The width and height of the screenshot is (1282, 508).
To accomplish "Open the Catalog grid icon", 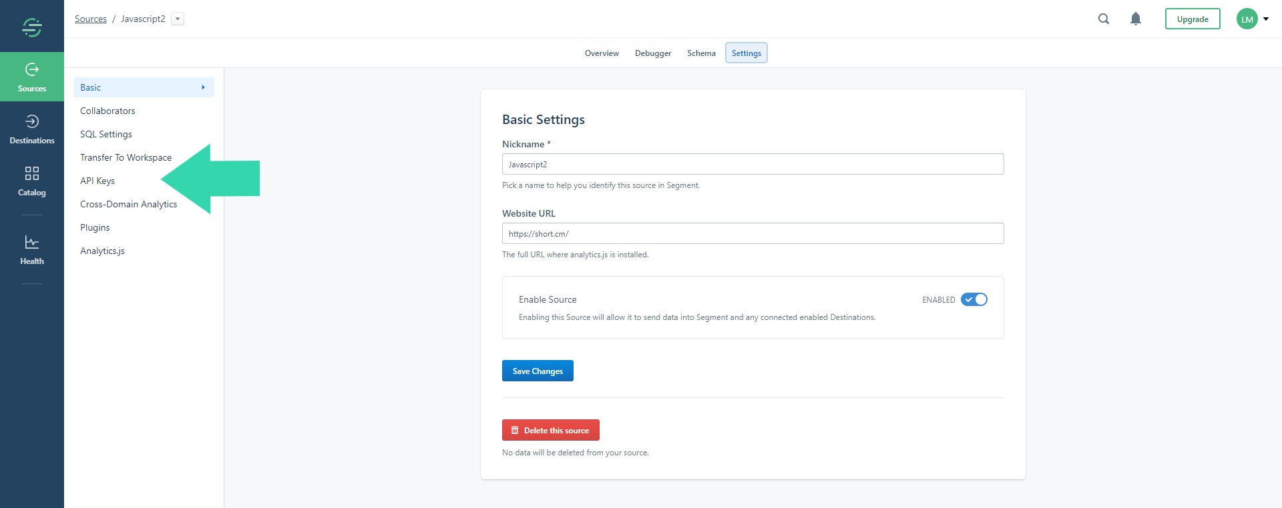I will [31, 173].
